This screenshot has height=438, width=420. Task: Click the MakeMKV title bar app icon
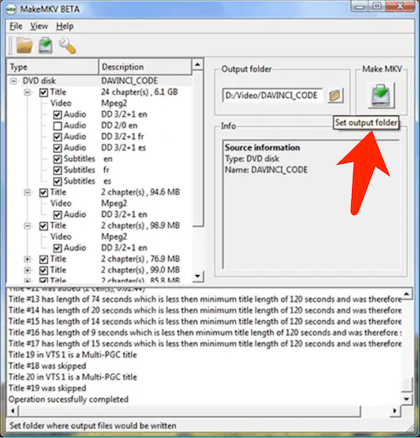click(x=12, y=9)
